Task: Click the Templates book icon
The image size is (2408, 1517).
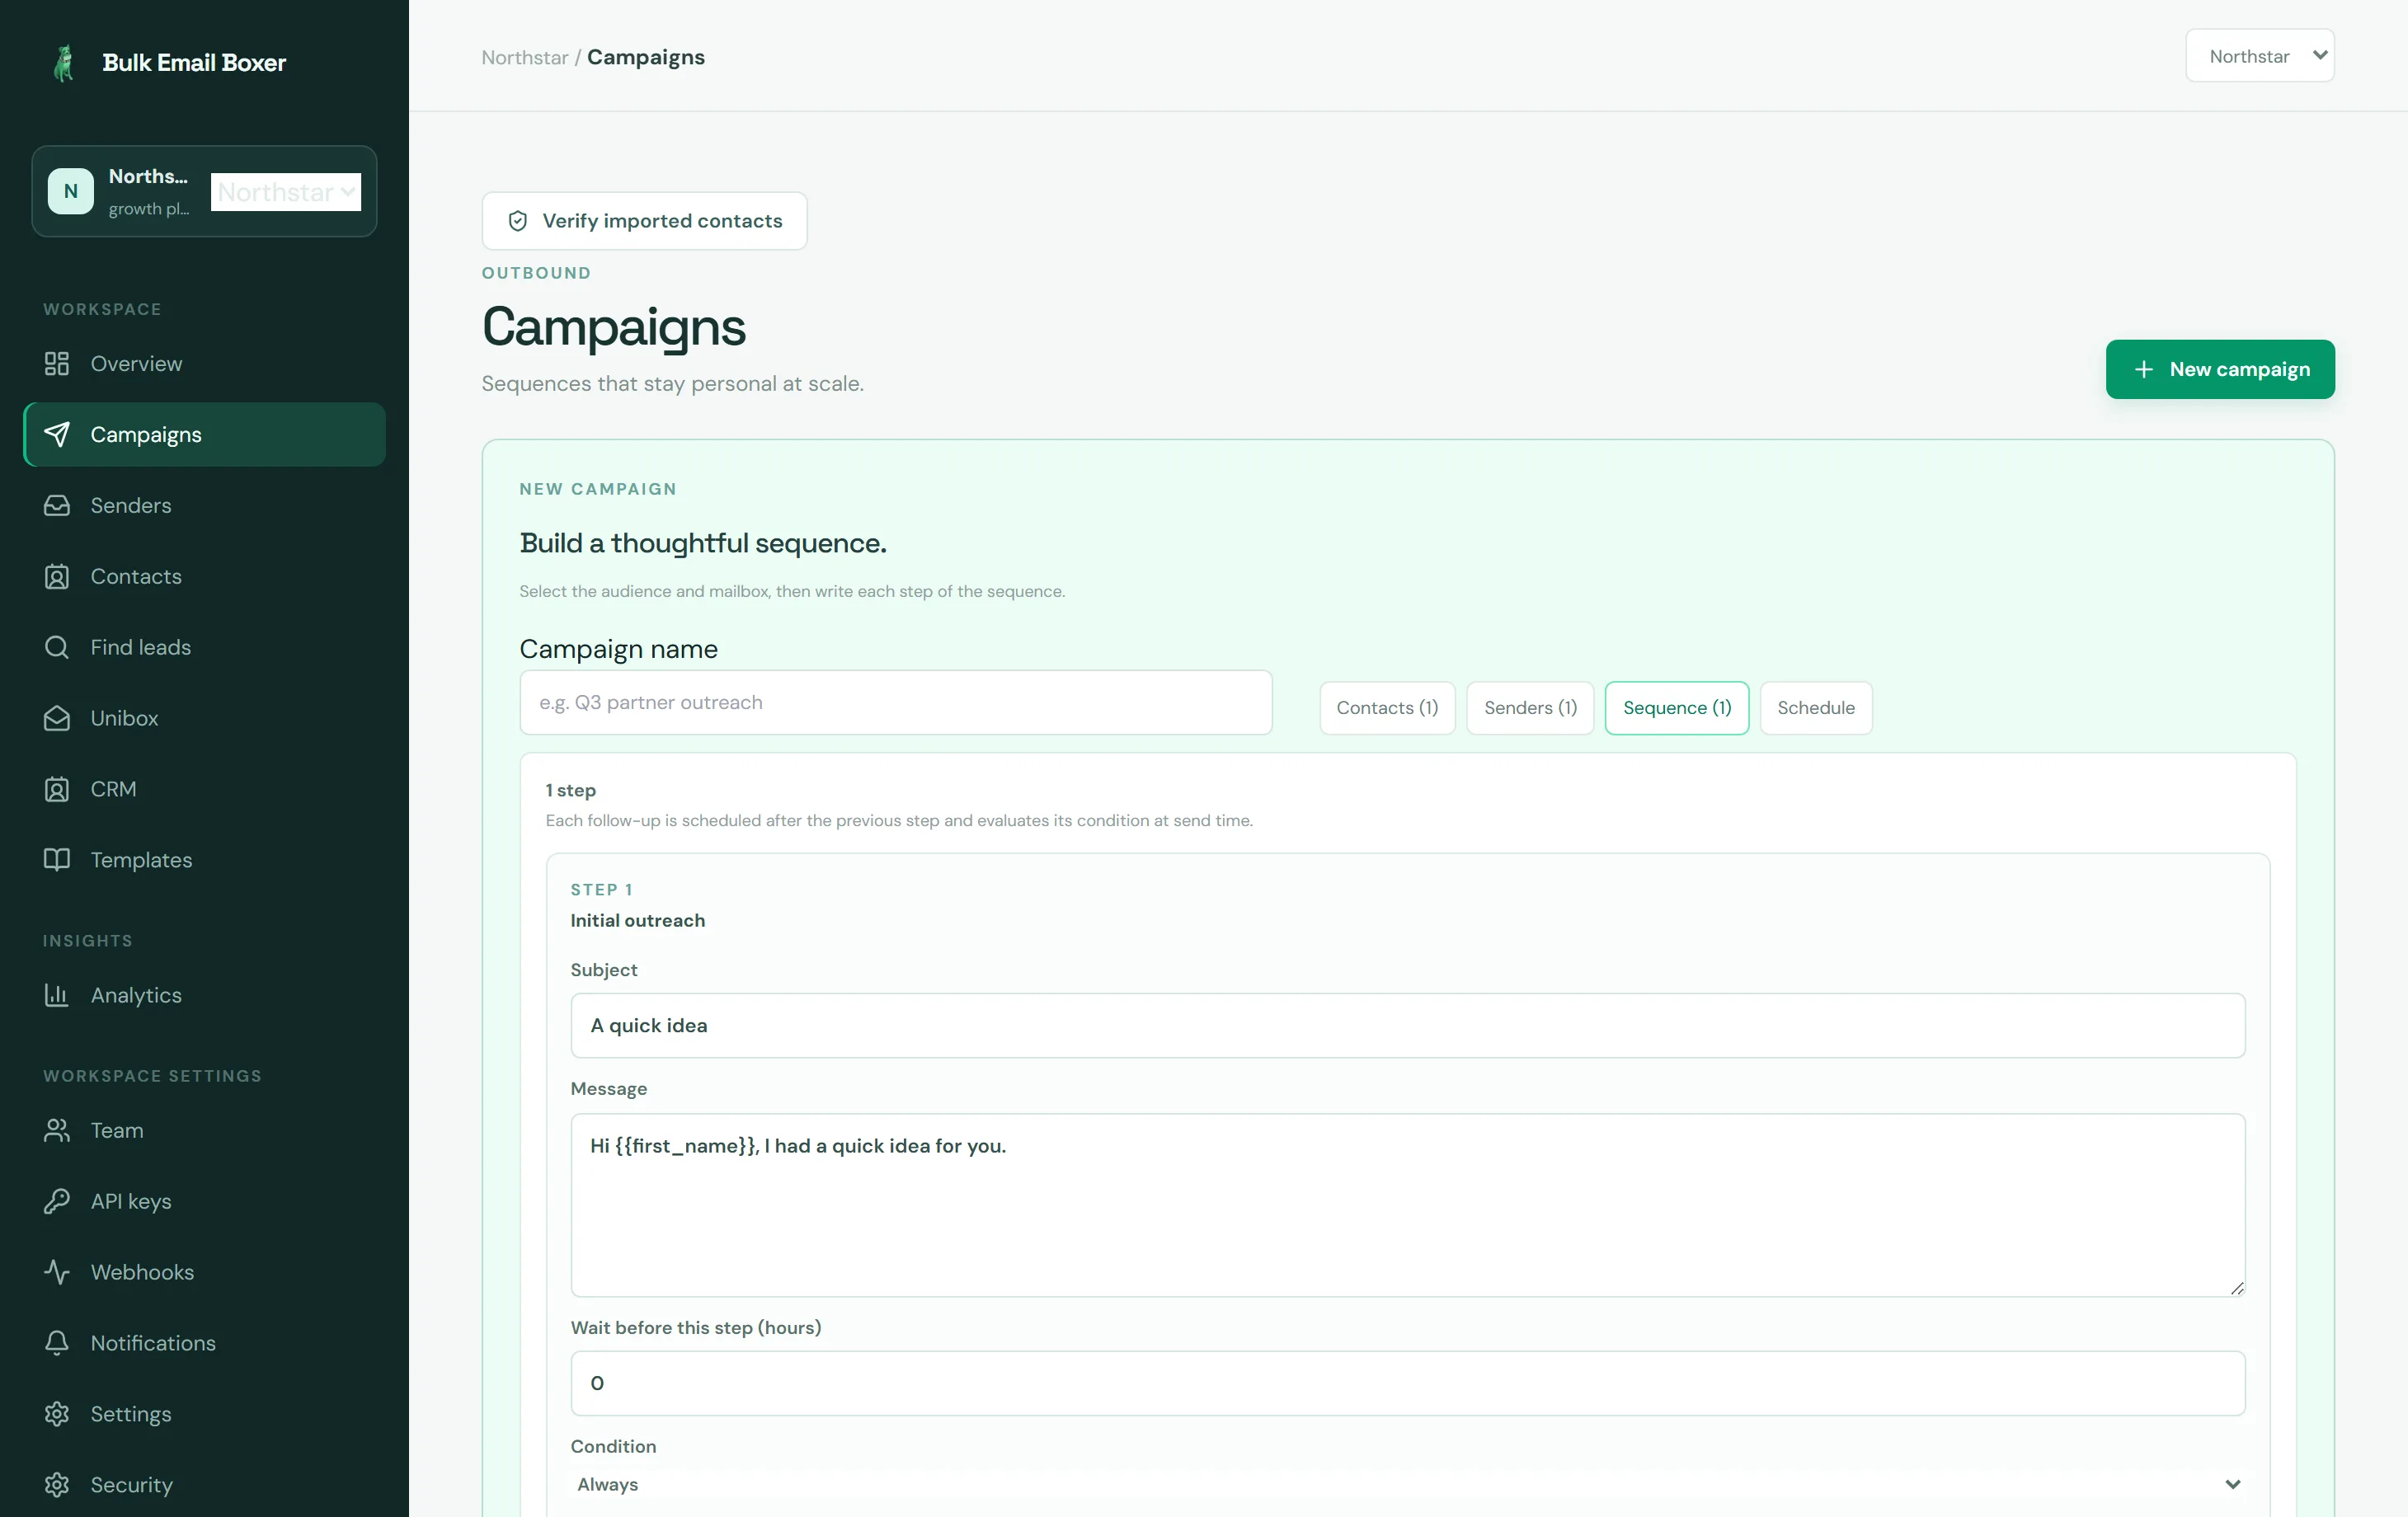Action: (x=57, y=860)
